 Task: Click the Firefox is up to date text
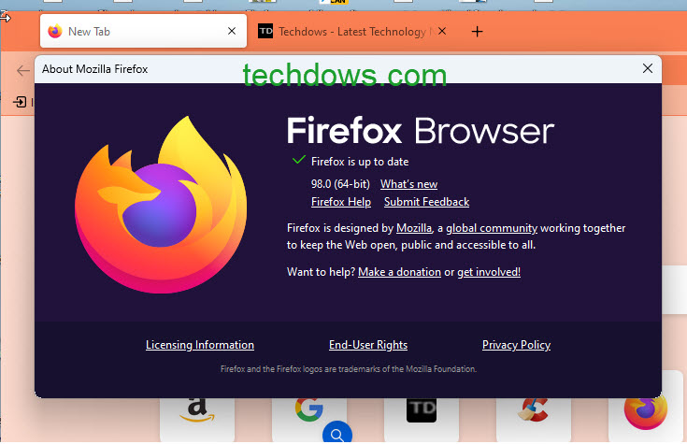[360, 162]
